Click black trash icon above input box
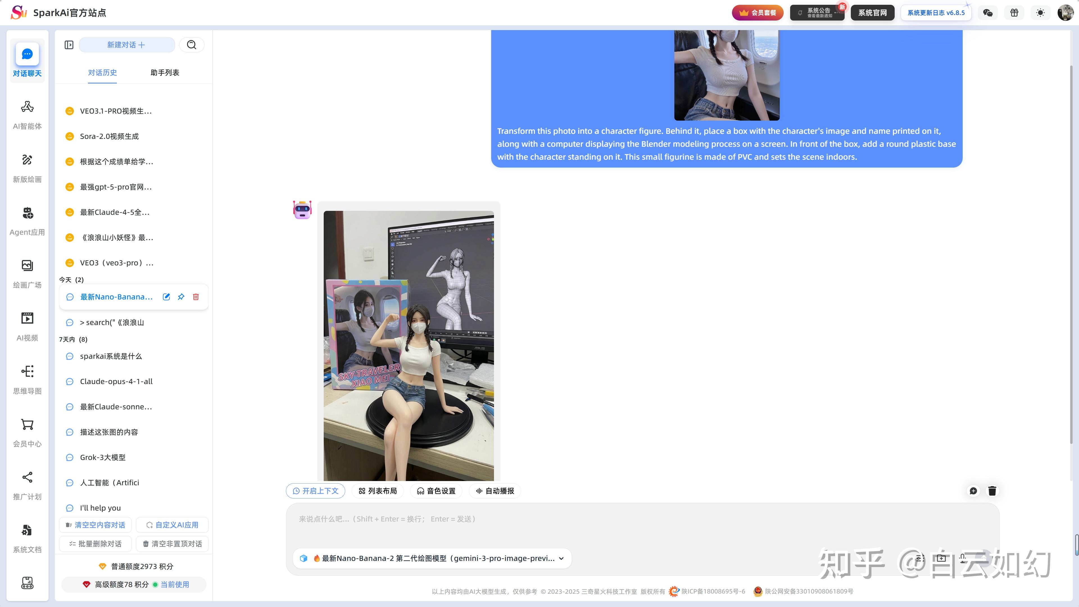The width and height of the screenshot is (1079, 607). [992, 491]
